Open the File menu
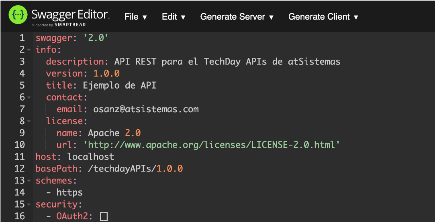This screenshot has width=435, height=222. [x=136, y=17]
